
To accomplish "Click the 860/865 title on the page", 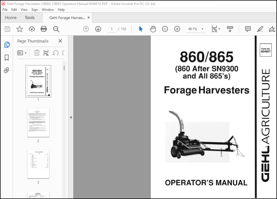I will (207, 57).
